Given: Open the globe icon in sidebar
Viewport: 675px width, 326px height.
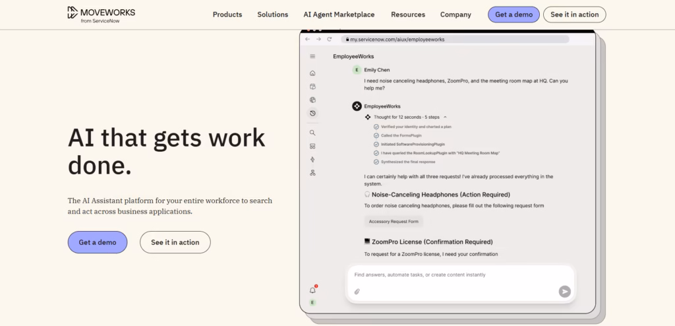Looking at the screenshot, I should (312, 100).
